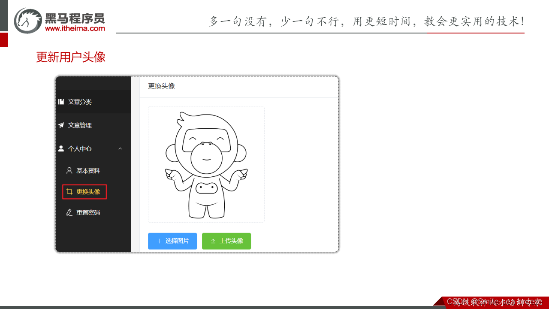Click the 个人中心 user icon
This screenshot has height=309, width=549.
click(61, 148)
